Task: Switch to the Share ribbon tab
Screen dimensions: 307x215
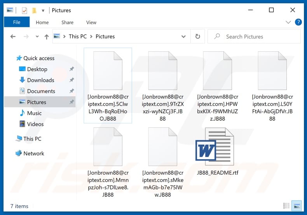Action: [x=67, y=22]
